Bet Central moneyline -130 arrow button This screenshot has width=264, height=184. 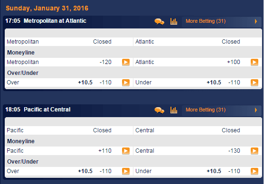[x=255, y=151]
